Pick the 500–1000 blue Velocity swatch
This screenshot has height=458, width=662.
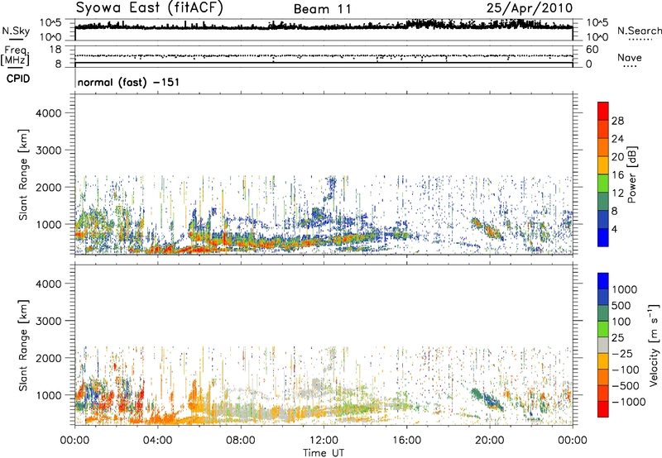pos(603,297)
